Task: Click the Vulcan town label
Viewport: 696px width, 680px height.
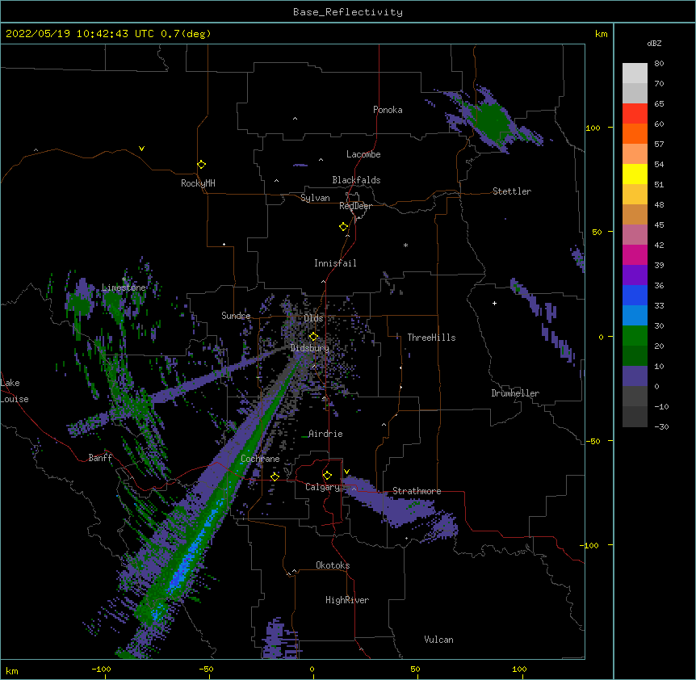Action: click(x=438, y=640)
